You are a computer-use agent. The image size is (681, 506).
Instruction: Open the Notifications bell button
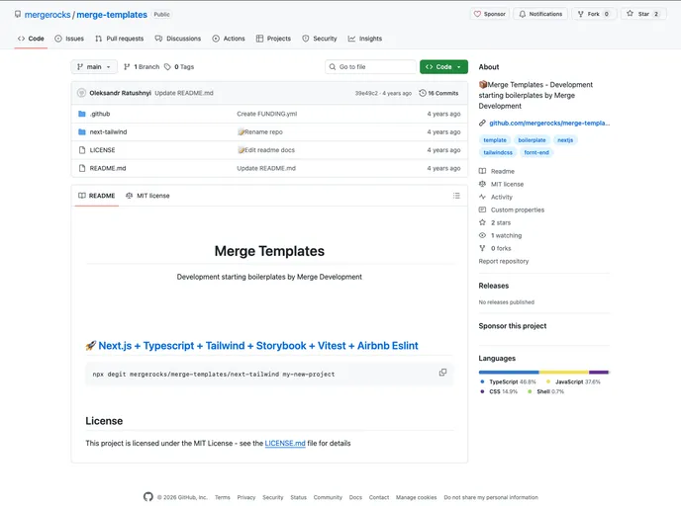click(x=540, y=14)
